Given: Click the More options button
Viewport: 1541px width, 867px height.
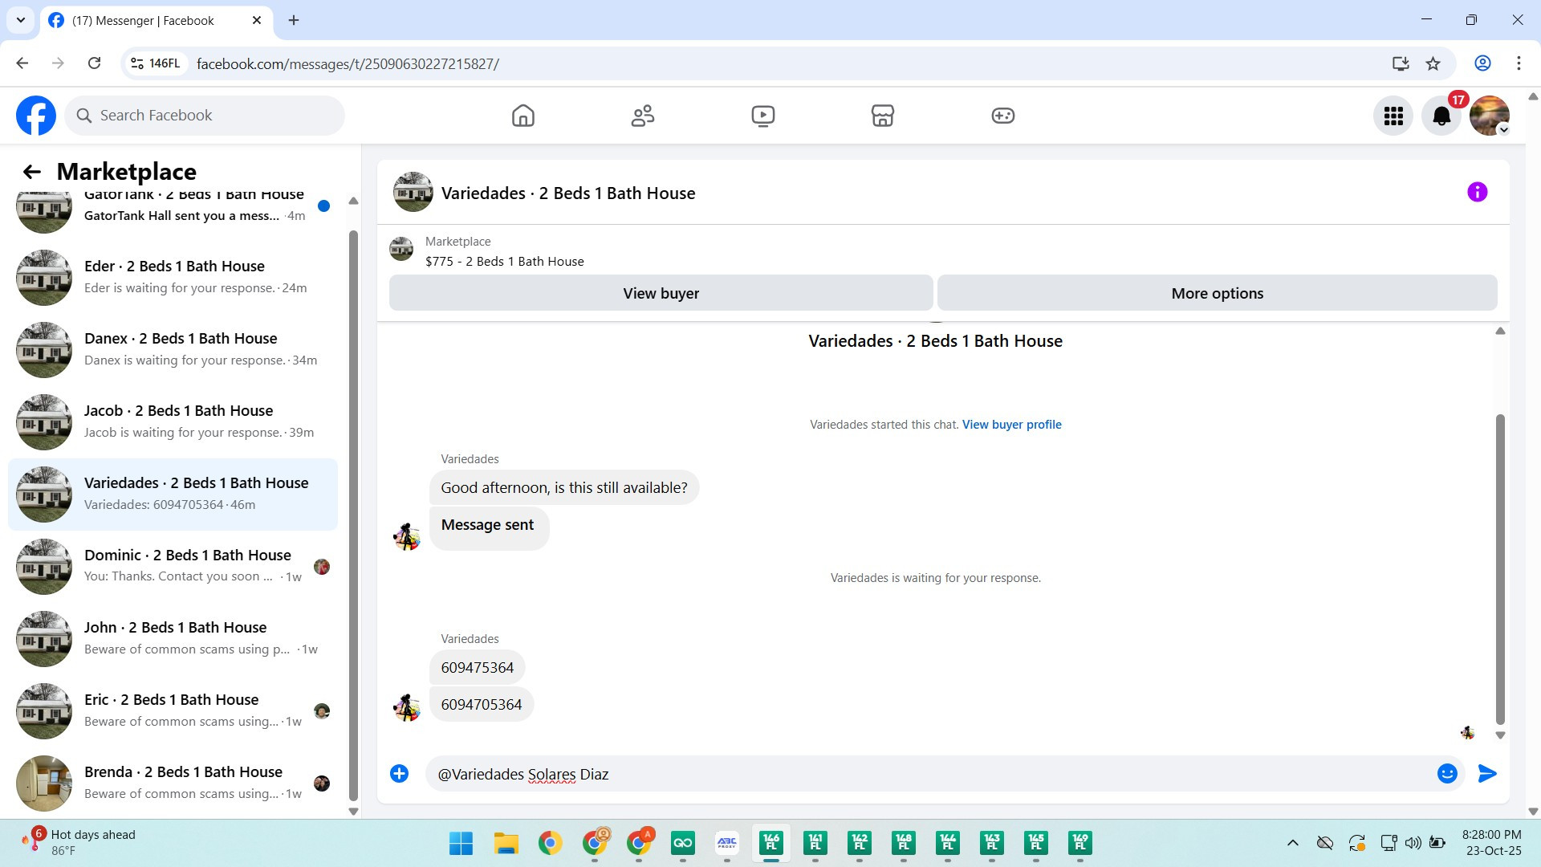Looking at the screenshot, I should coord(1217,293).
